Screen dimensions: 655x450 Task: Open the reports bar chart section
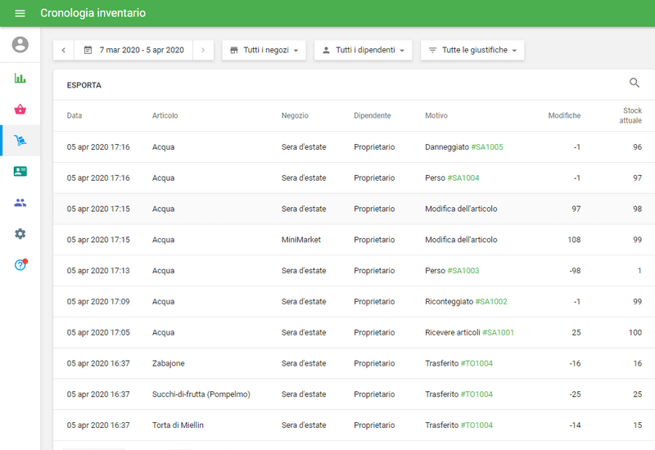click(x=20, y=79)
